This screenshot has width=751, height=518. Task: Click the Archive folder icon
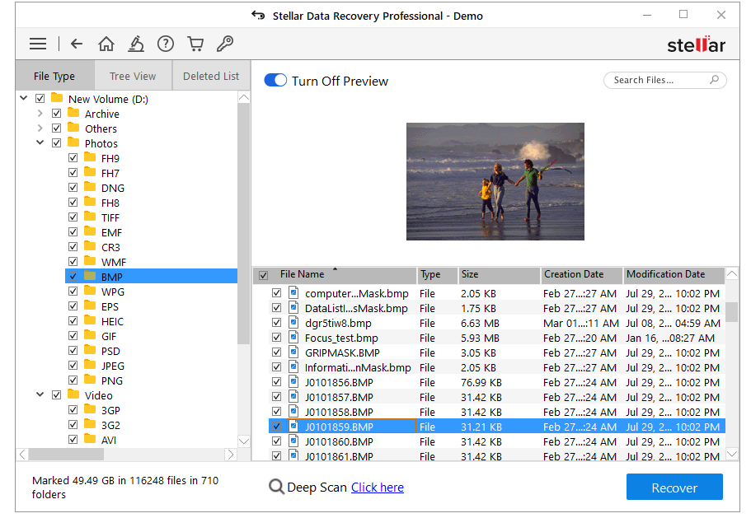pyautogui.click(x=73, y=113)
